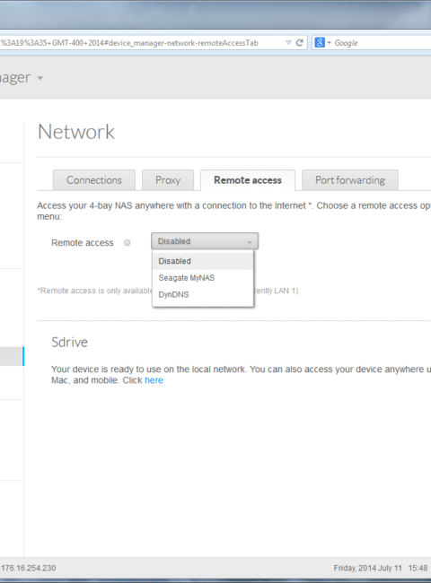Click the IP address 176.16.254.230 in footer

pyautogui.click(x=29, y=568)
